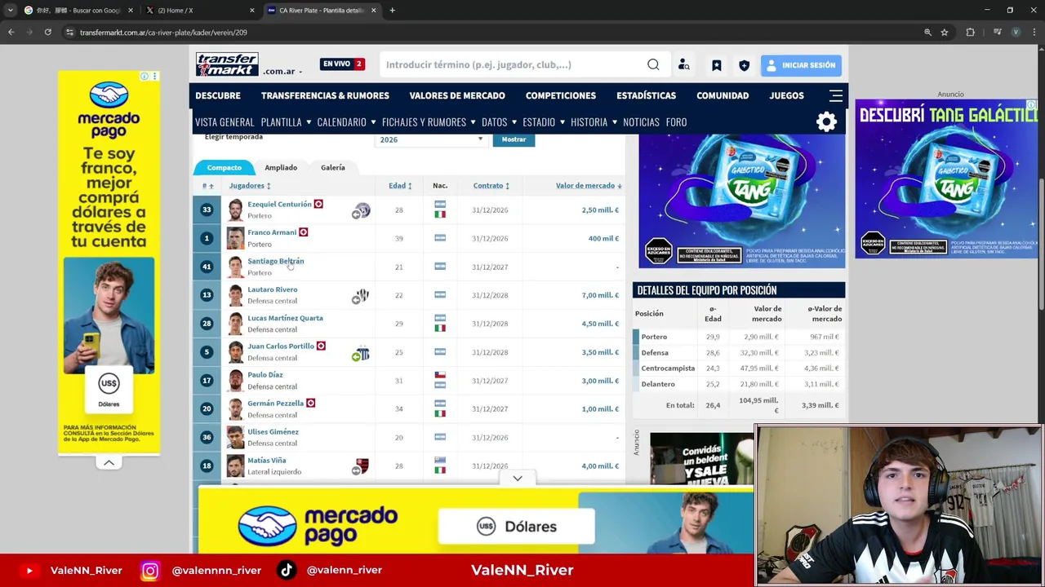
Task: Open the hamburger menu icon
Action: tap(836, 95)
